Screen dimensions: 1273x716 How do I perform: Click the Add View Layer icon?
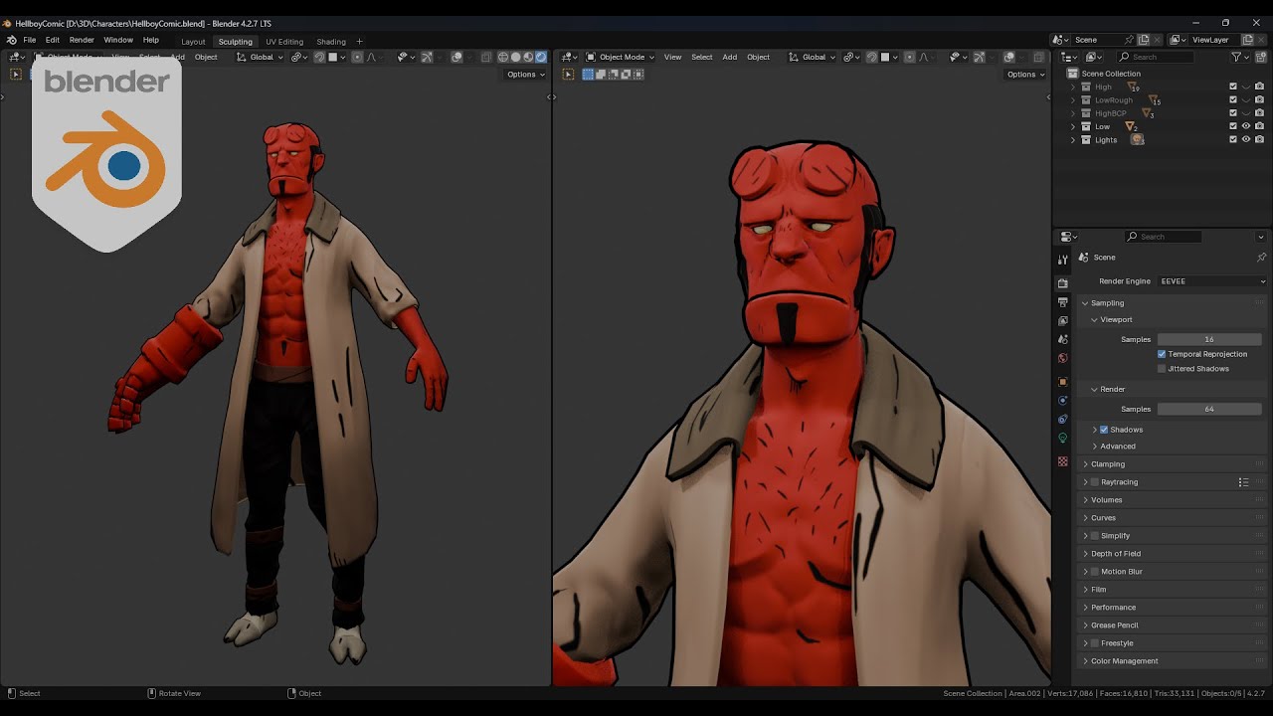[x=1246, y=40]
